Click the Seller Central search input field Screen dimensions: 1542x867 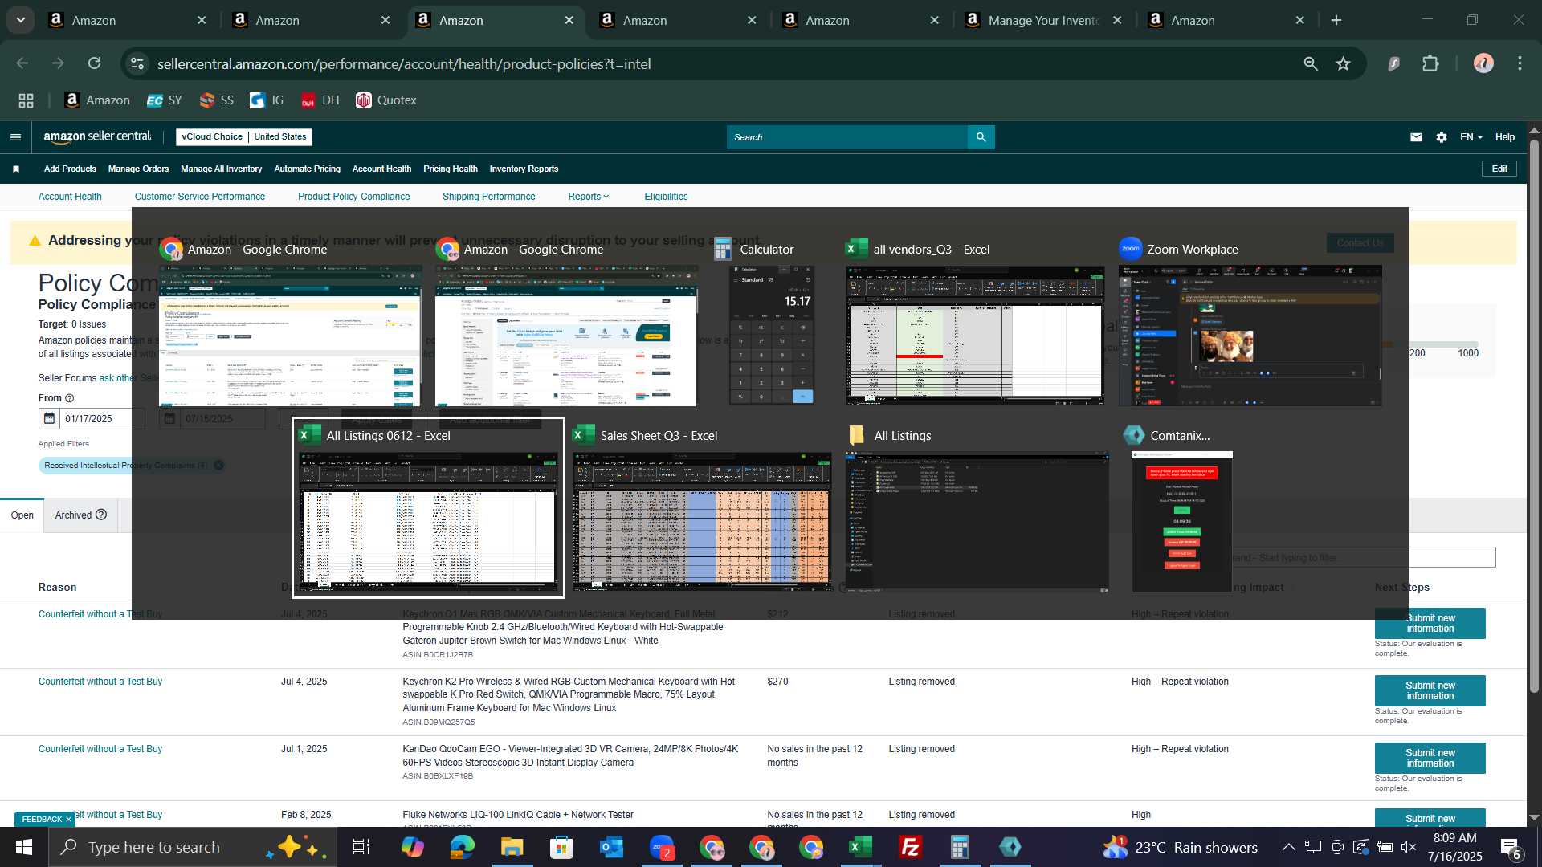coord(847,137)
